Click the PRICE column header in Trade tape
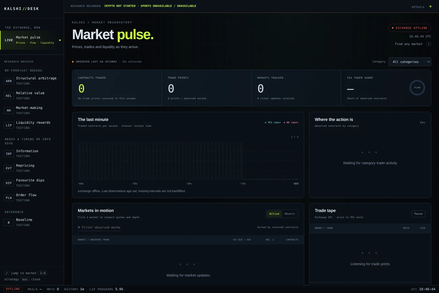 [406, 228]
